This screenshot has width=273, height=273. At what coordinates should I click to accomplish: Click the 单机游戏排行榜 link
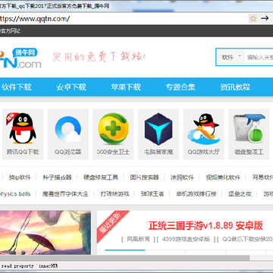click(x=196, y=194)
